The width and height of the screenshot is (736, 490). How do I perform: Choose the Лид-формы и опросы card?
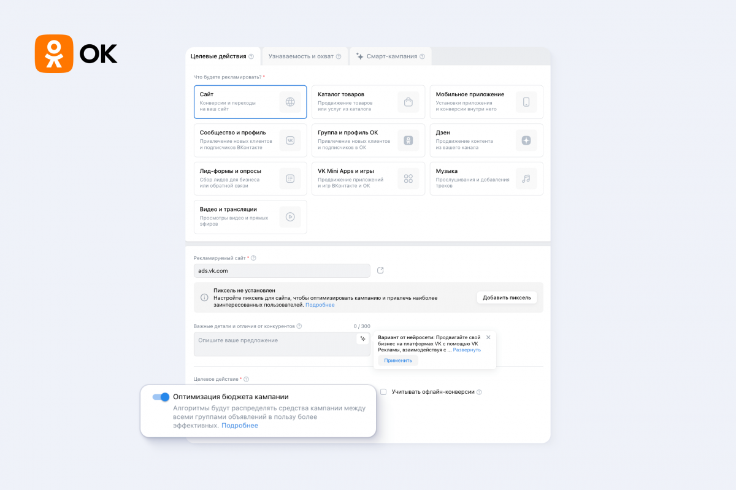[250, 178]
